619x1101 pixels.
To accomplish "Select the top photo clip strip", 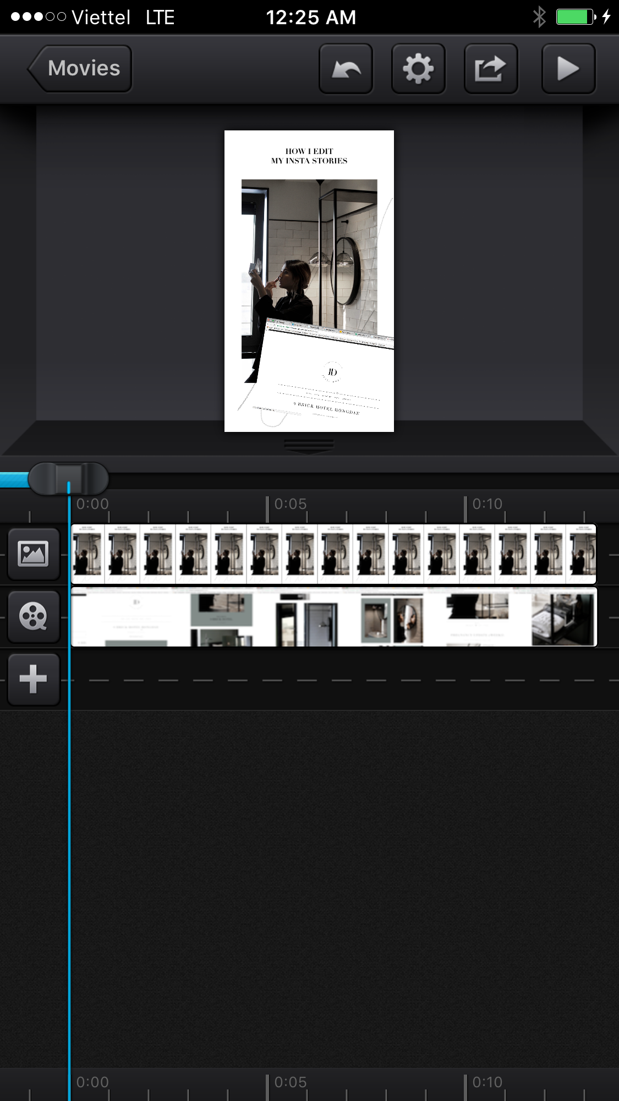I will 333,554.
